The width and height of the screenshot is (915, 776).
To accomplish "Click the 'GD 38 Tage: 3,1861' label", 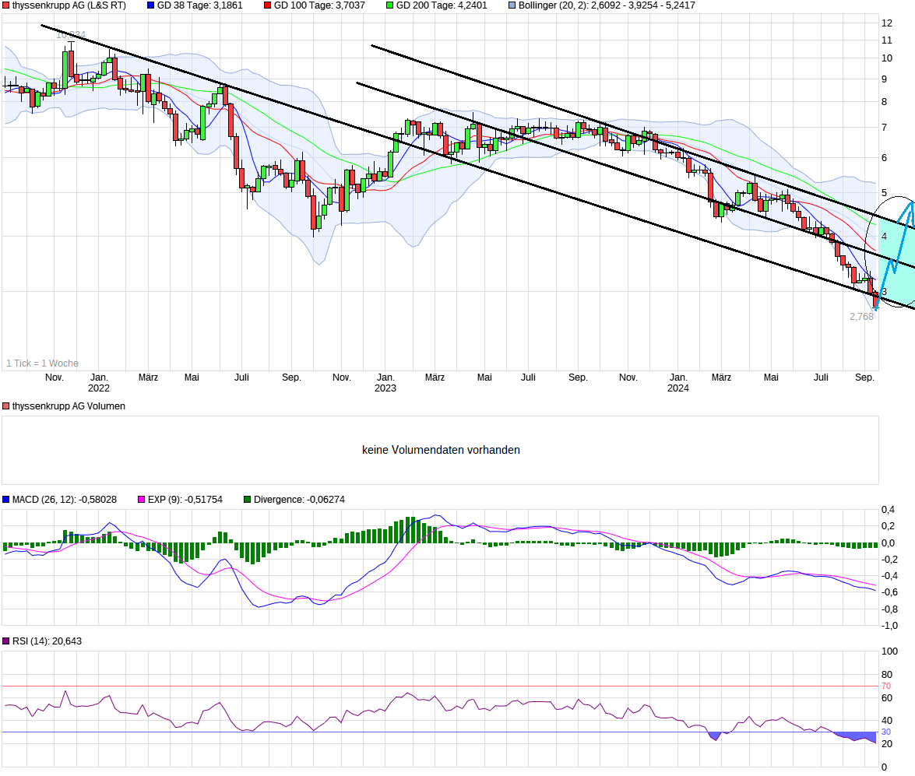I will tap(199, 5).
